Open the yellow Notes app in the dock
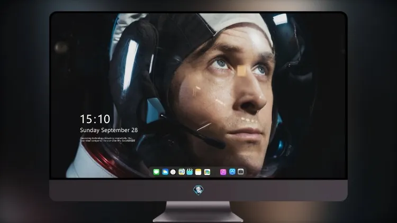The image size is (397, 223). (198, 172)
